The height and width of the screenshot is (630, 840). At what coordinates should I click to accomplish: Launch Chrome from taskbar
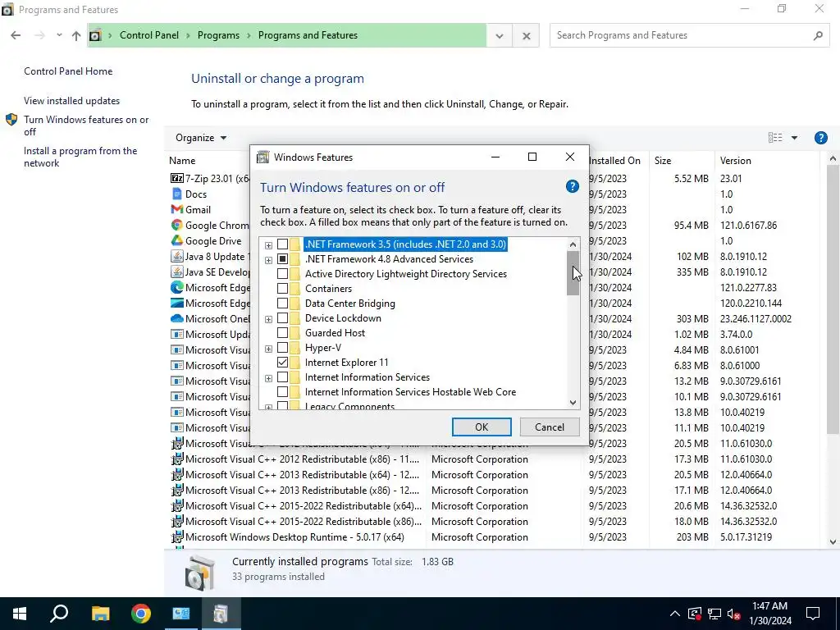(x=141, y=614)
